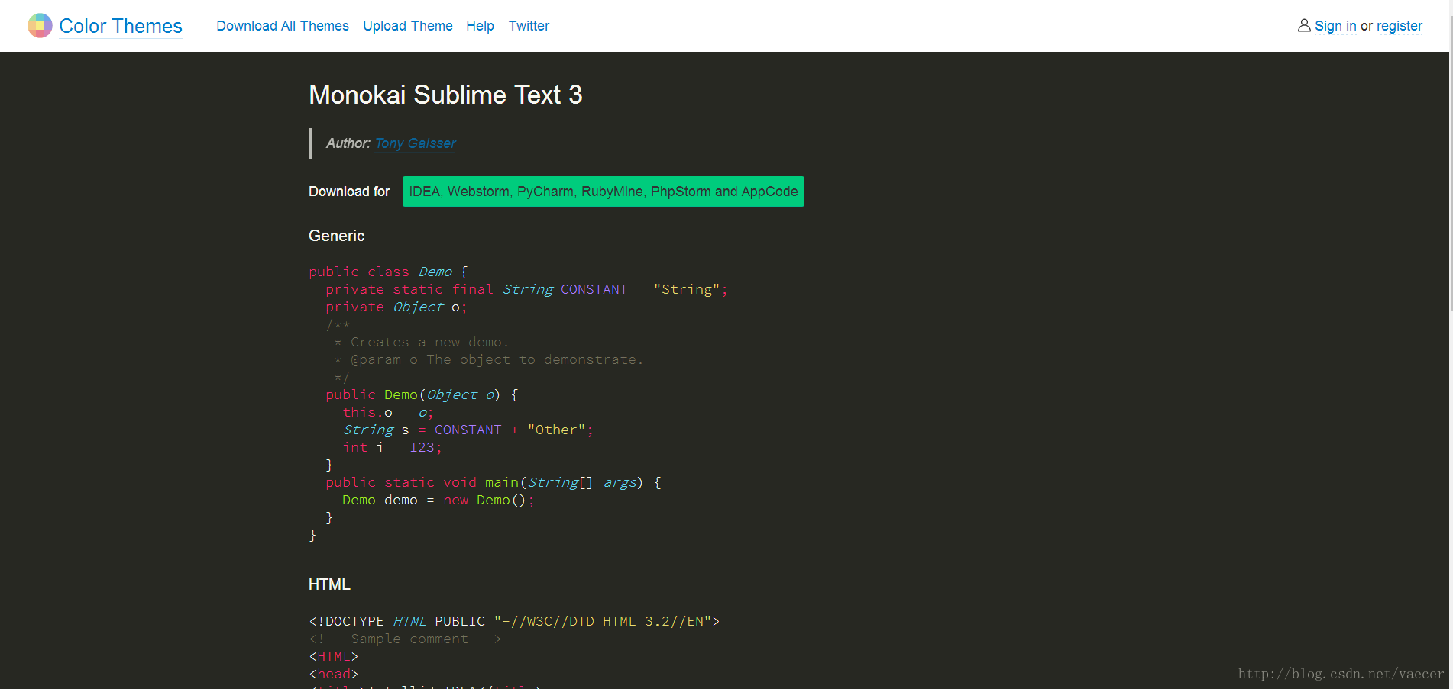The width and height of the screenshot is (1453, 689).
Task: Click the 'public Demo(Object o) {' line
Action: pyautogui.click(x=422, y=394)
